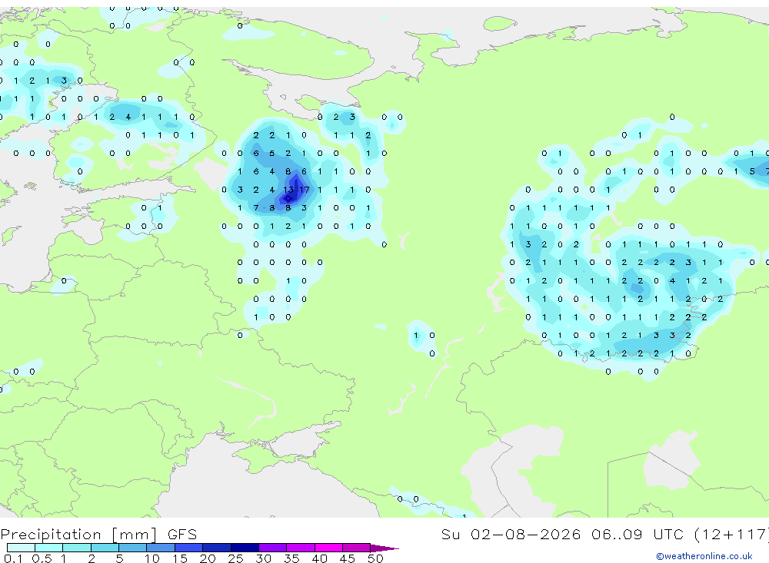Click the legend label '45'

point(348,558)
